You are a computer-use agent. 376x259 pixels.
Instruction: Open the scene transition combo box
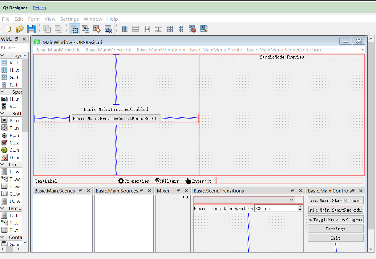coord(244,200)
